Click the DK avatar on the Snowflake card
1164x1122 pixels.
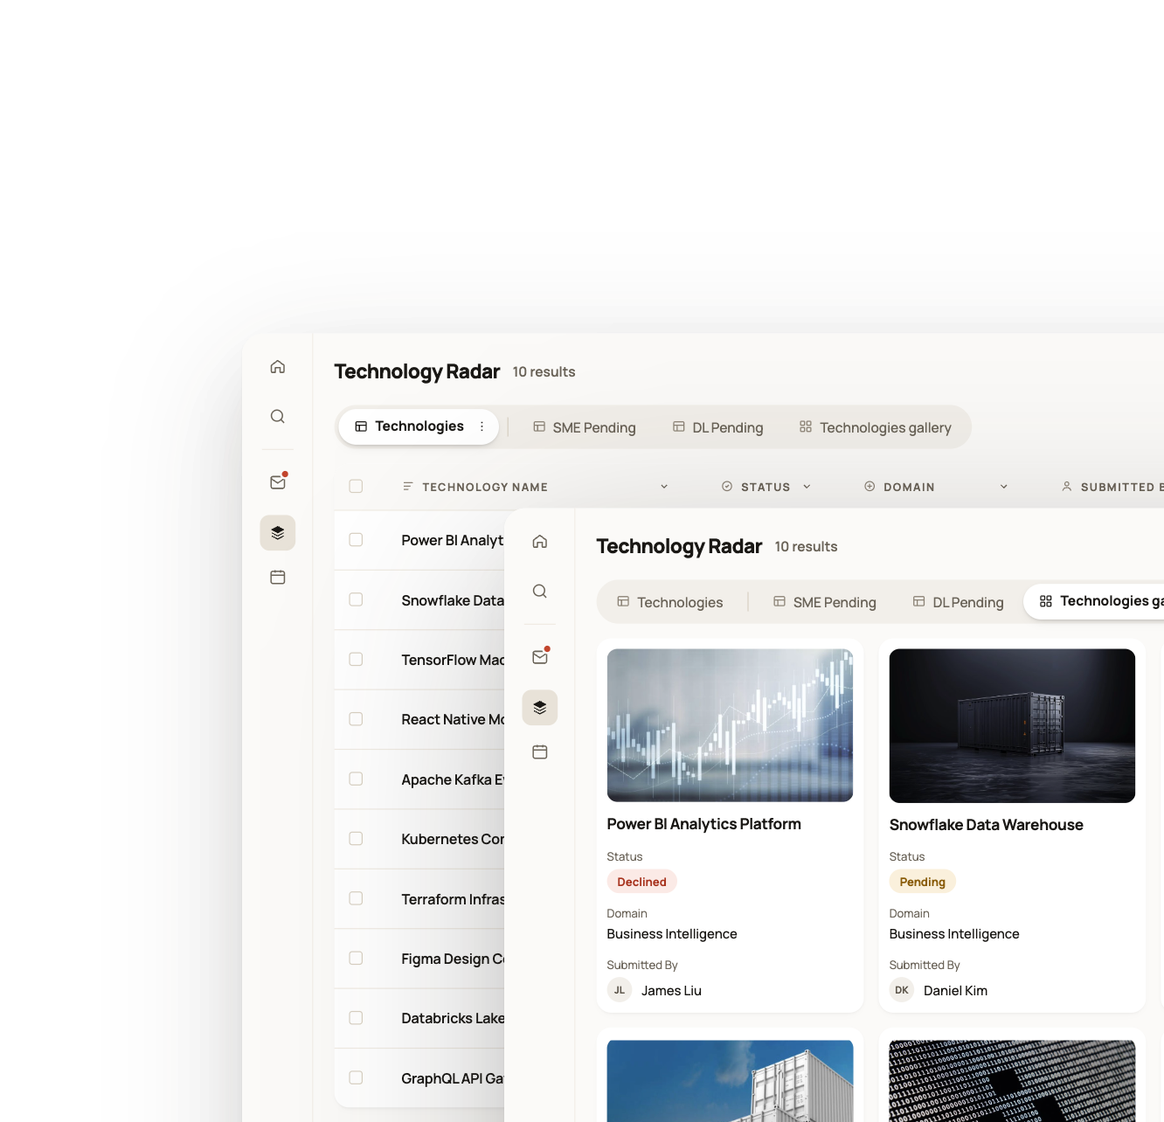902,990
